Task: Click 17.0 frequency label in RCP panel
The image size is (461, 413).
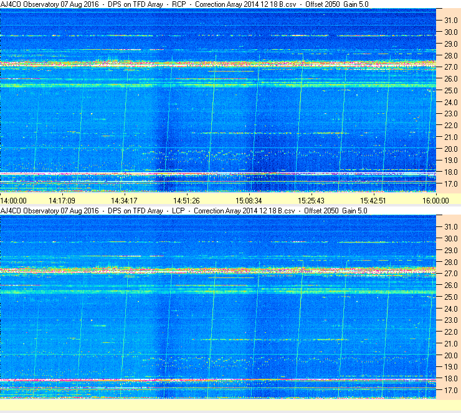Action: pyautogui.click(x=450, y=183)
